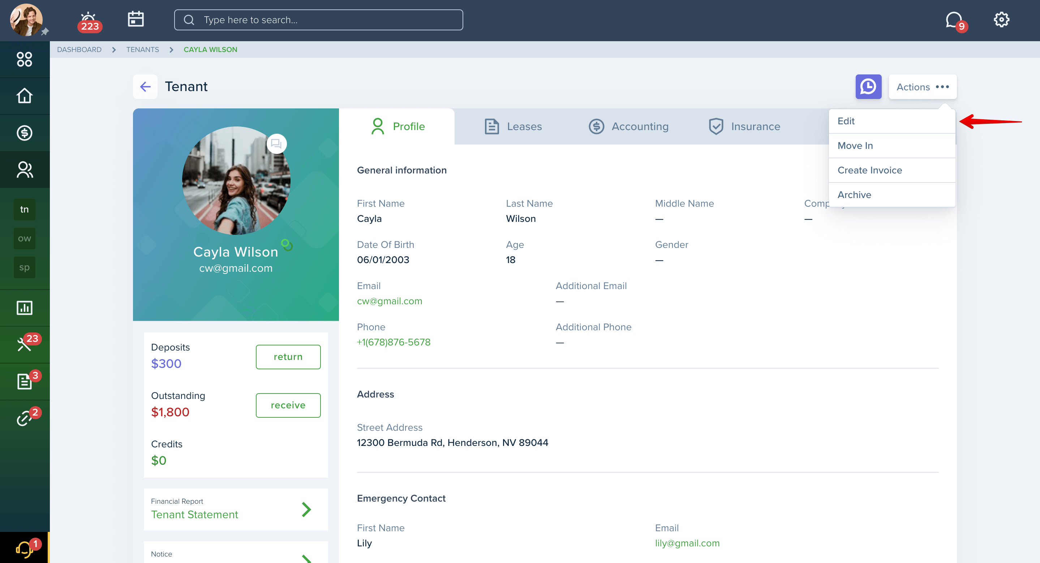
Task: Click the pin icon beside the avatar
Action: [x=45, y=31]
